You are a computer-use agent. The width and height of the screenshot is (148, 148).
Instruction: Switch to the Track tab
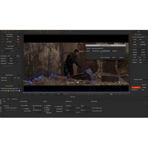tap(8, 99)
